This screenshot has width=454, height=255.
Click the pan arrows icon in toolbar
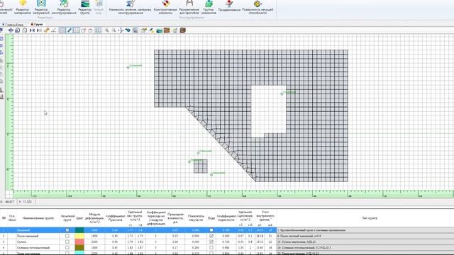click(121, 30)
